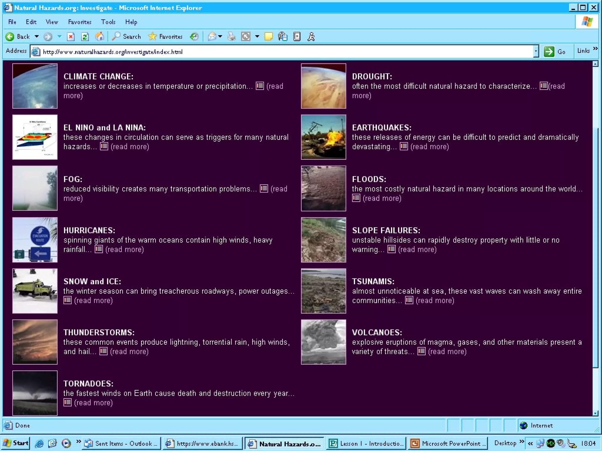Open the VOLCANOES read more link

(x=447, y=351)
